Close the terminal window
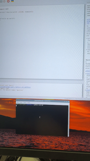 tap(68, 101)
